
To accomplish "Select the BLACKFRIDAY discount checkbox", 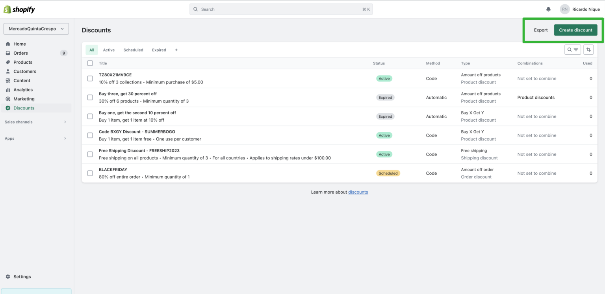I will pos(90,173).
